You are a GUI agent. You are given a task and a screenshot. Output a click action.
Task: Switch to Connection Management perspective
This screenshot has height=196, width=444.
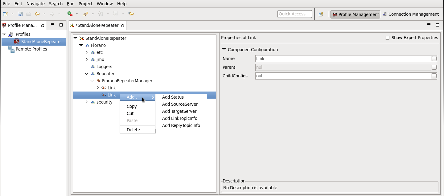point(410,14)
